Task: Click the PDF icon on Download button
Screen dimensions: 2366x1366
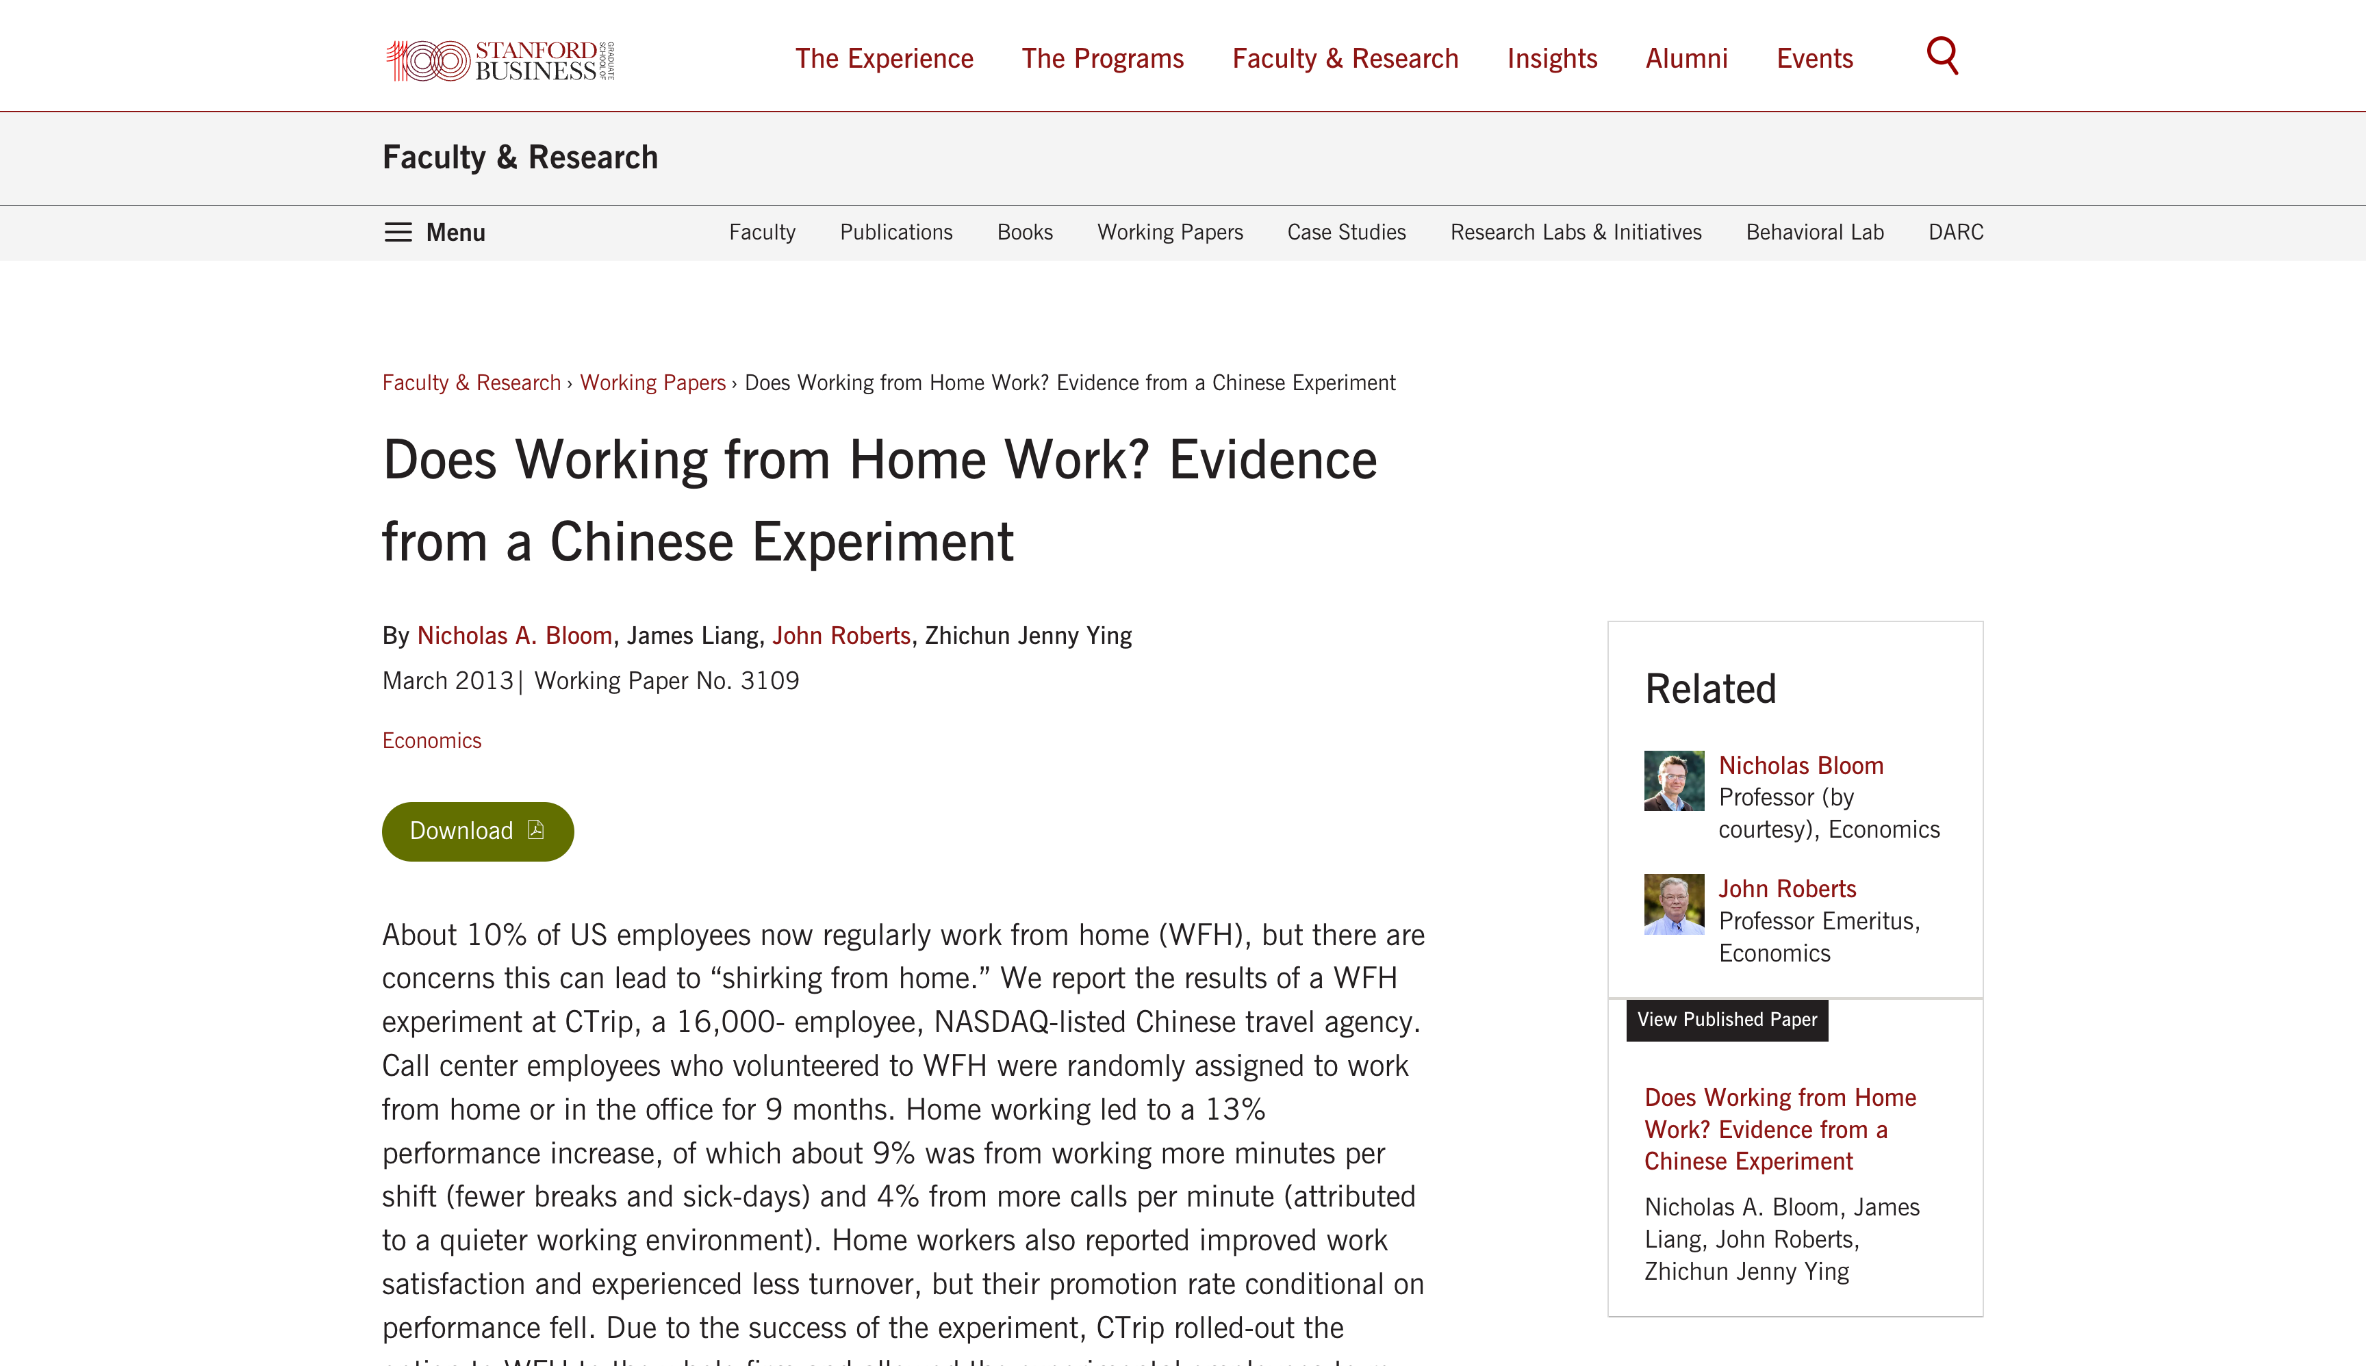Action: (536, 829)
